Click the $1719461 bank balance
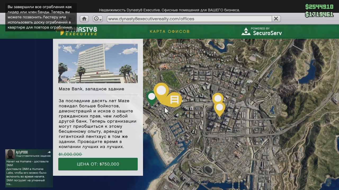 319,14
